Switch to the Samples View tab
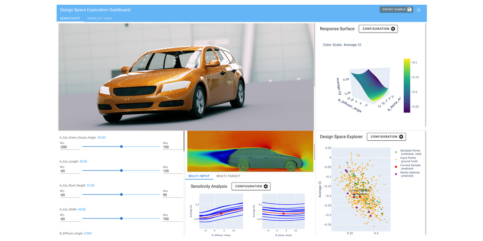The height and width of the screenshot is (241, 483). (99, 18)
